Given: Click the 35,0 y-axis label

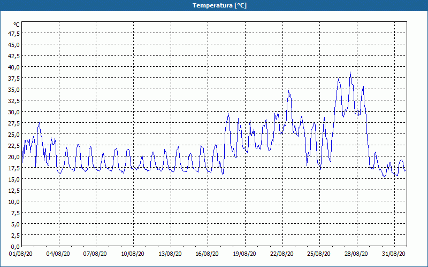Looking at the screenshot, I should (x=14, y=90).
